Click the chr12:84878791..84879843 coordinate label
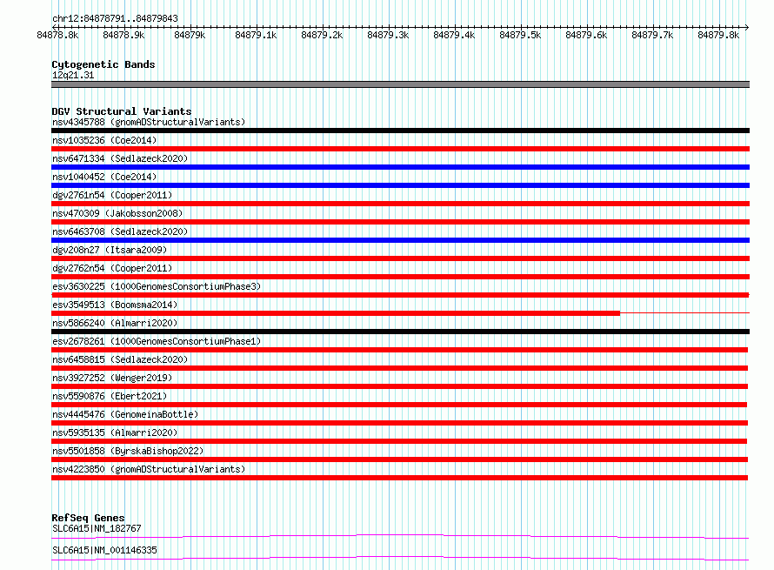 pyautogui.click(x=115, y=19)
